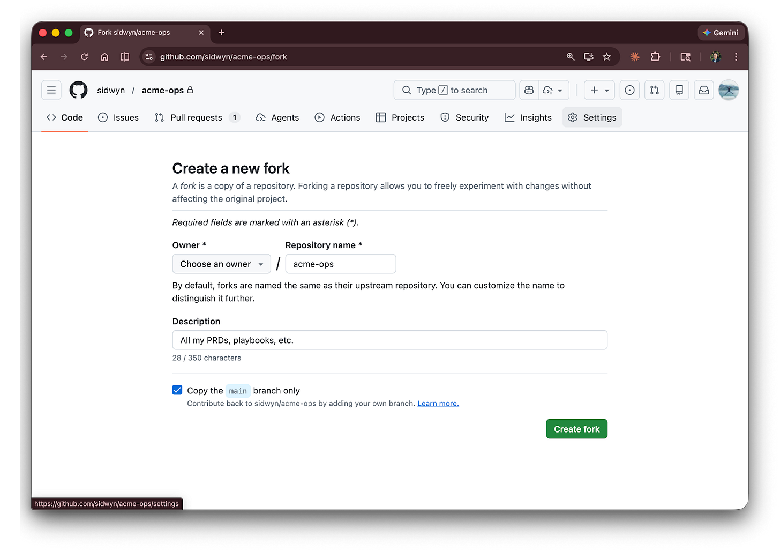The height and width of the screenshot is (551, 780).
Task: Switch to the Insights tab
Action: 528,117
